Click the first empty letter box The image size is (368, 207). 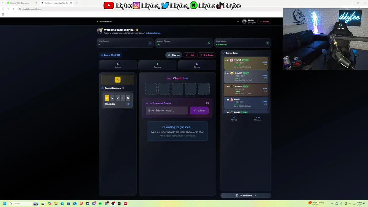[x=151, y=89]
